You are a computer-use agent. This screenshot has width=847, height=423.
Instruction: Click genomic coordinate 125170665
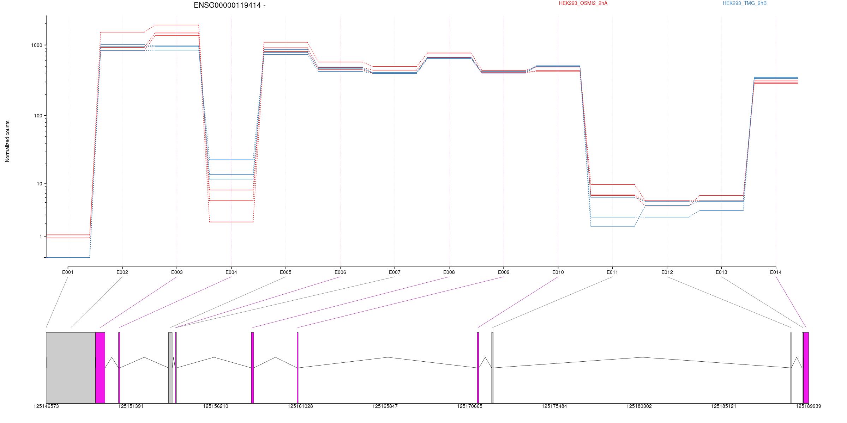[x=470, y=406]
